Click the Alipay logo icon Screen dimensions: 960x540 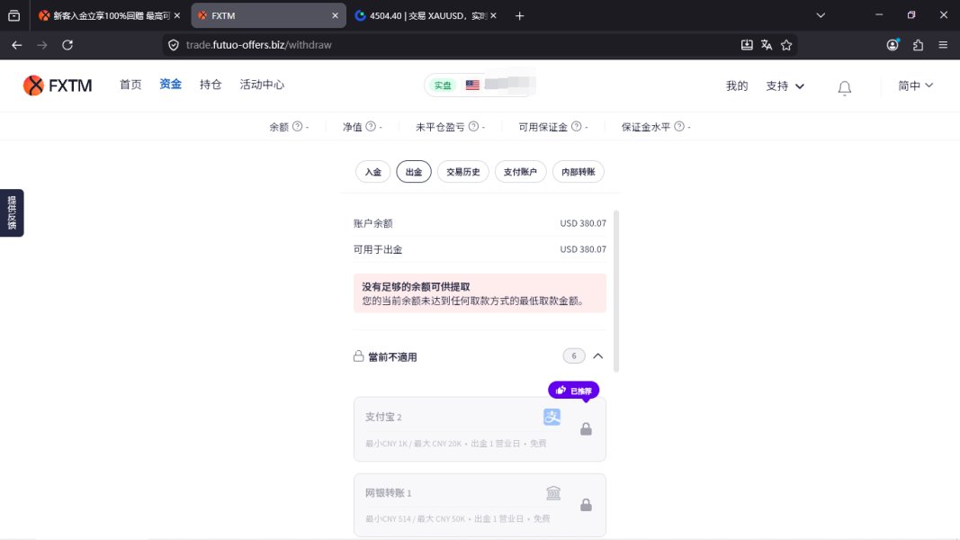(x=552, y=417)
